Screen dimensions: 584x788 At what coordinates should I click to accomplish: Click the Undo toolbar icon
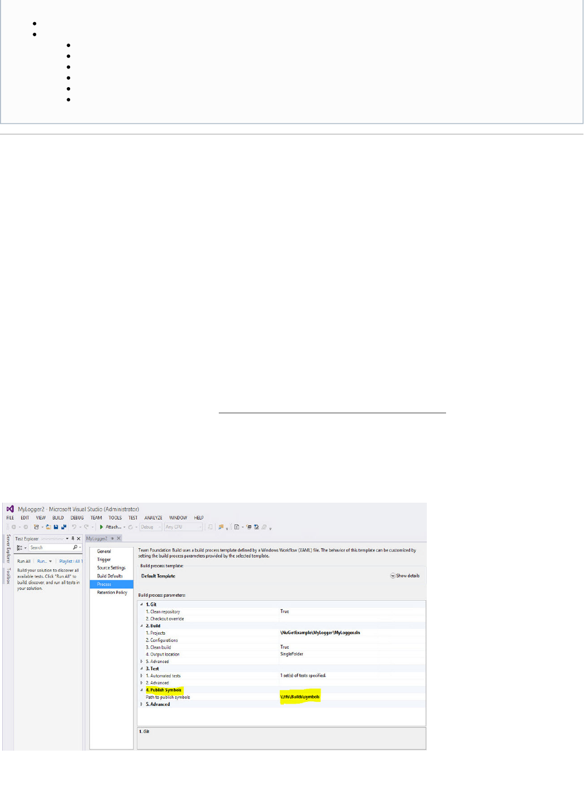tap(74, 527)
